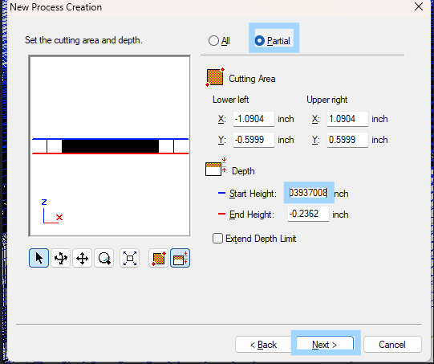The width and height of the screenshot is (434, 364).
Task: Click the red end height line in preview
Action: pyautogui.click(x=111, y=153)
